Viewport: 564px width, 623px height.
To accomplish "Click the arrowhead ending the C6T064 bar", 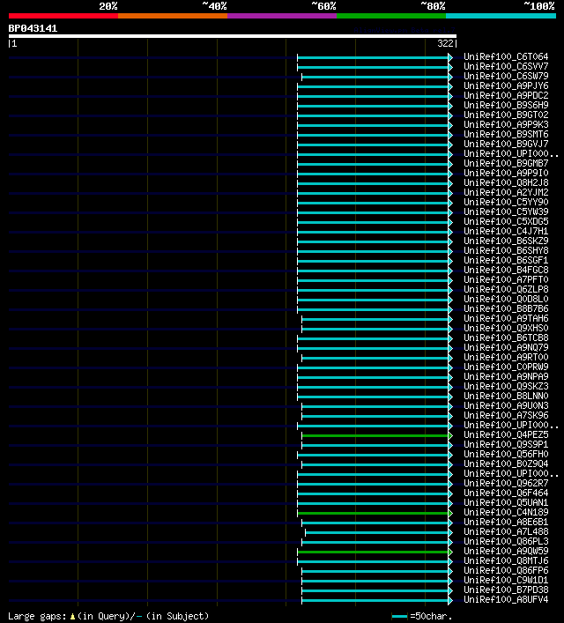I will coord(450,57).
